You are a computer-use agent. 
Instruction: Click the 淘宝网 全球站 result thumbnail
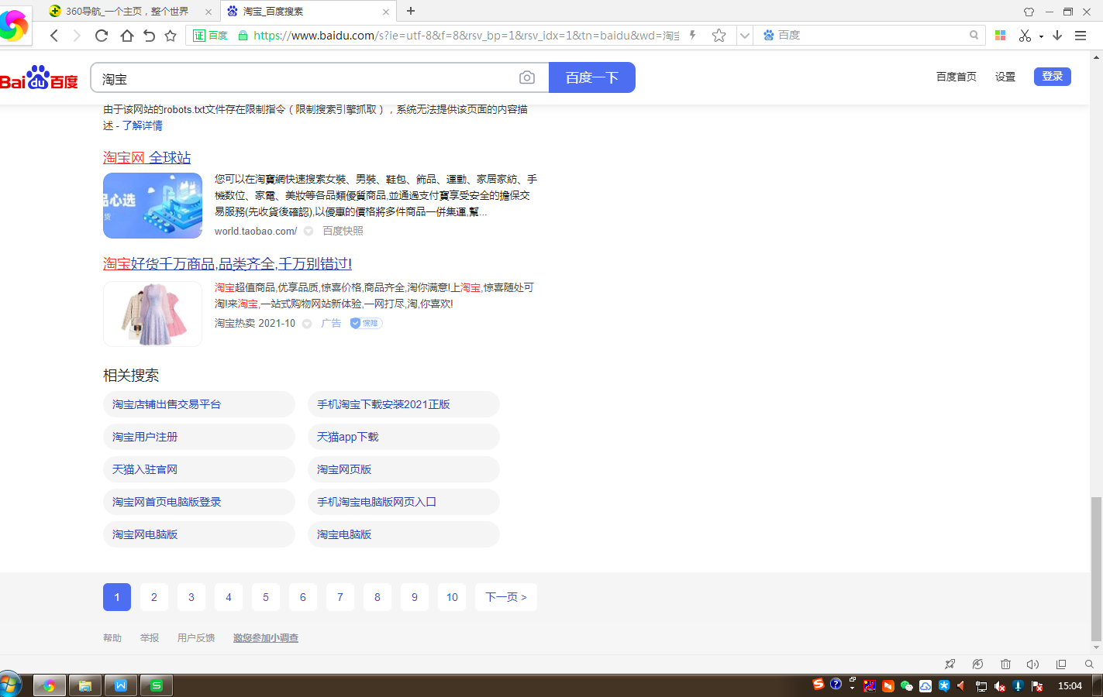[153, 205]
